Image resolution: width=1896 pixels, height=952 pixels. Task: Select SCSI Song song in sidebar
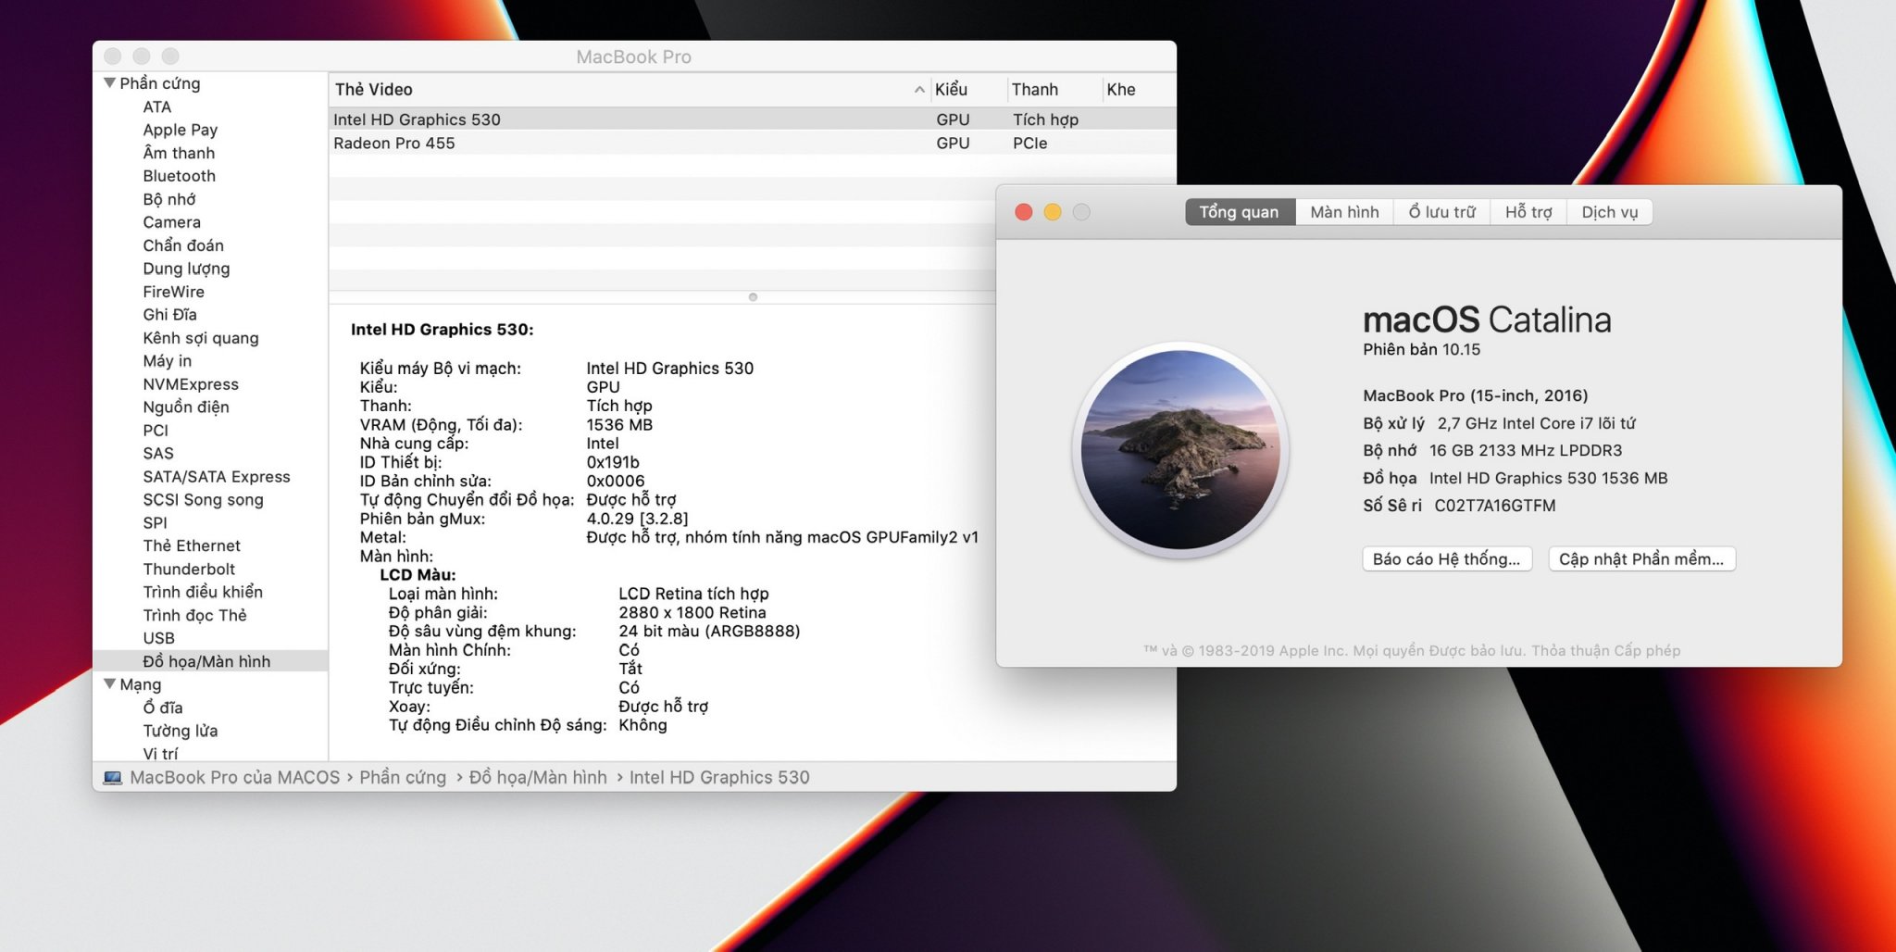click(203, 500)
